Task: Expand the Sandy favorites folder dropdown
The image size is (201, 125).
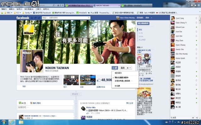Action: point(31,13)
